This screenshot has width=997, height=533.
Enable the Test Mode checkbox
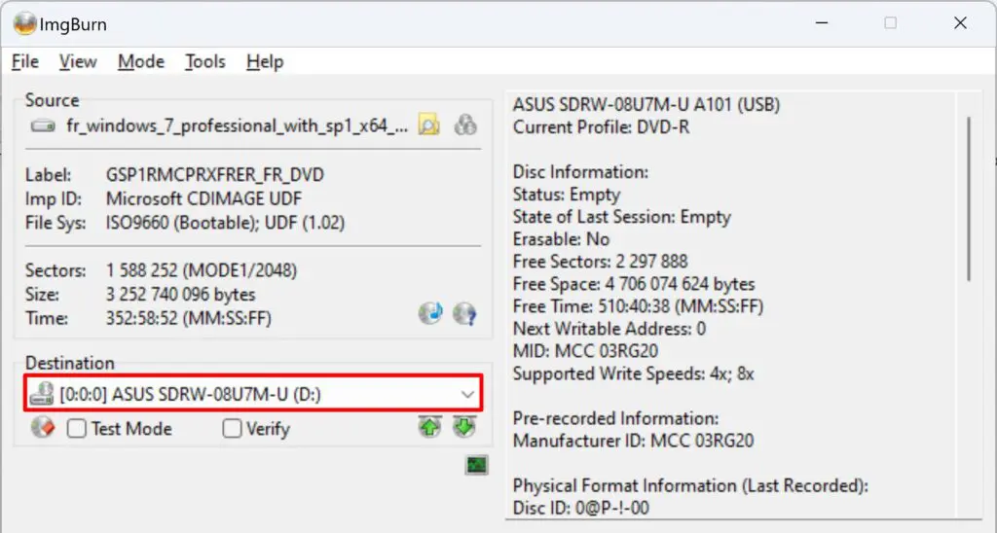77,429
